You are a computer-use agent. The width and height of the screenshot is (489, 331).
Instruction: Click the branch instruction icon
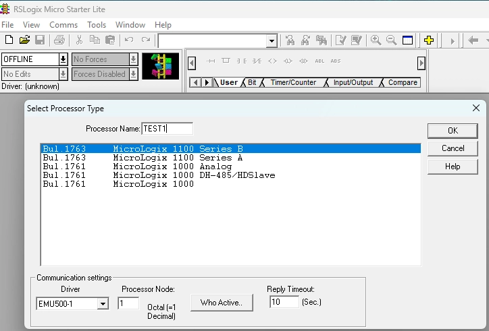coord(226,61)
